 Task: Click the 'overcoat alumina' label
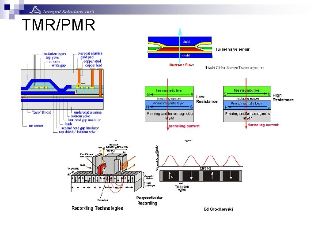coord(90,53)
